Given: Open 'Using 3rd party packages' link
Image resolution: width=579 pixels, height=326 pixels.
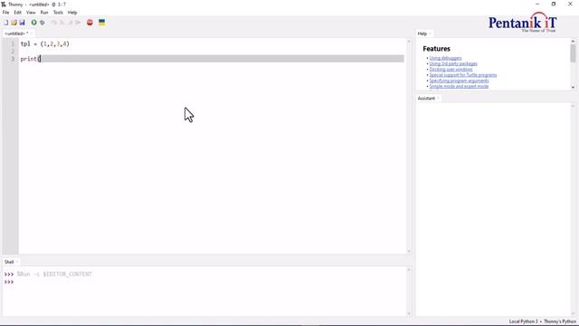Looking at the screenshot, I should pos(453,63).
